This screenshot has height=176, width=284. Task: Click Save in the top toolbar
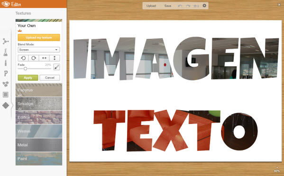(168, 6)
